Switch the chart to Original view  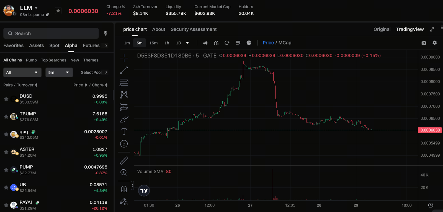coord(382,29)
